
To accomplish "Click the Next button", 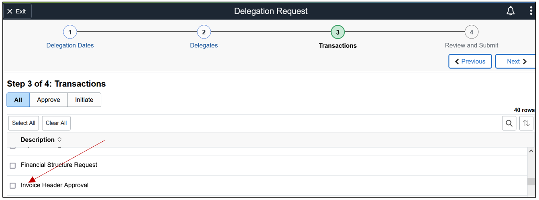I will 516,61.
